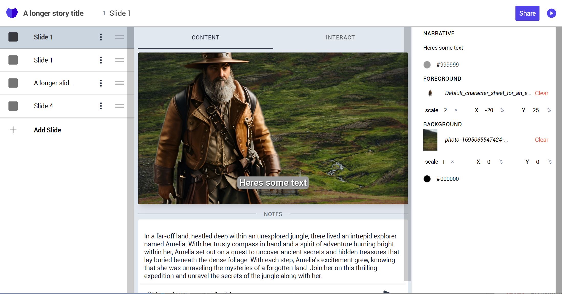Viewport: 562px width, 294px height.
Task: Click the three-dot menu on Slide 1
Action: [x=100, y=37]
